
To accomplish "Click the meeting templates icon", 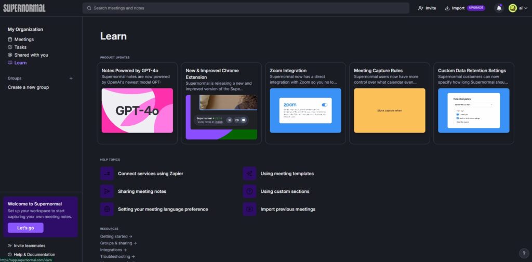I will [x=249, y=174].
